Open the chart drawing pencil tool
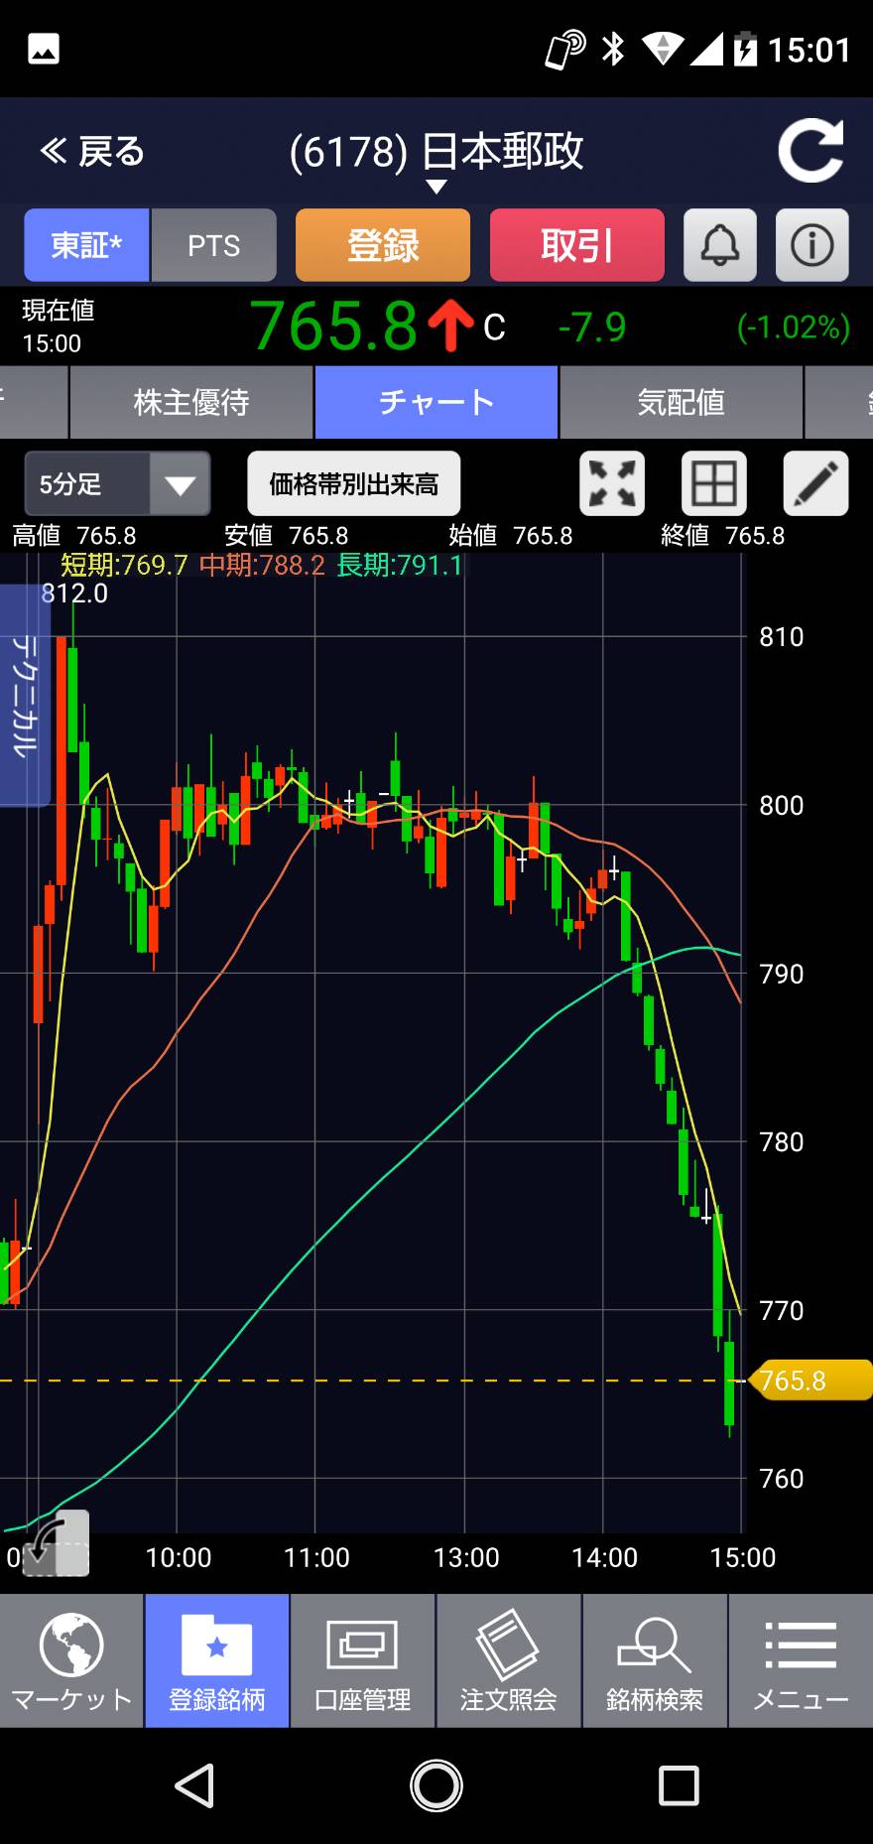This screenshot has height=1844, width=873. (x=815, y=483)
